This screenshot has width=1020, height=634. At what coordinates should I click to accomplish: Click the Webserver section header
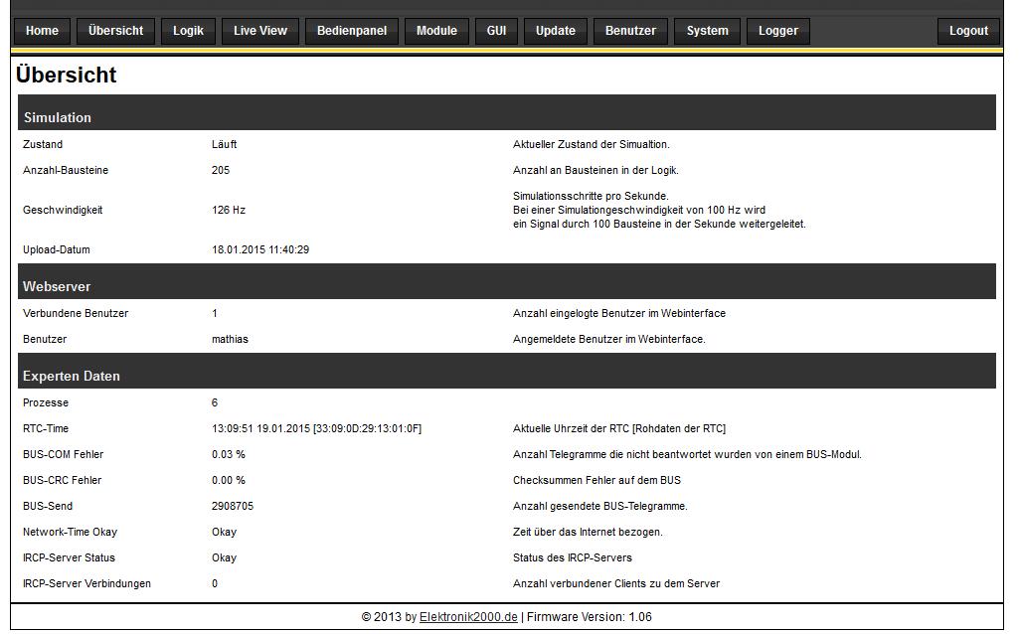coord(57,286)
